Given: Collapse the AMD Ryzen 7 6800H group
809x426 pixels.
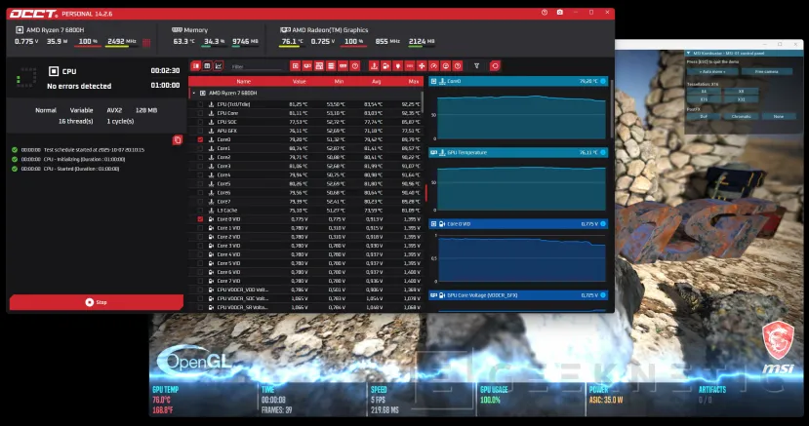Looking at the screenshot, I should 193,93.
